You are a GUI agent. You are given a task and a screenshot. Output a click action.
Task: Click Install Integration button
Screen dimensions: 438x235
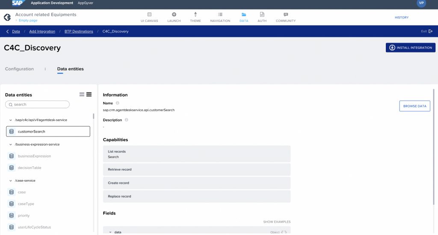coord(410,48)
